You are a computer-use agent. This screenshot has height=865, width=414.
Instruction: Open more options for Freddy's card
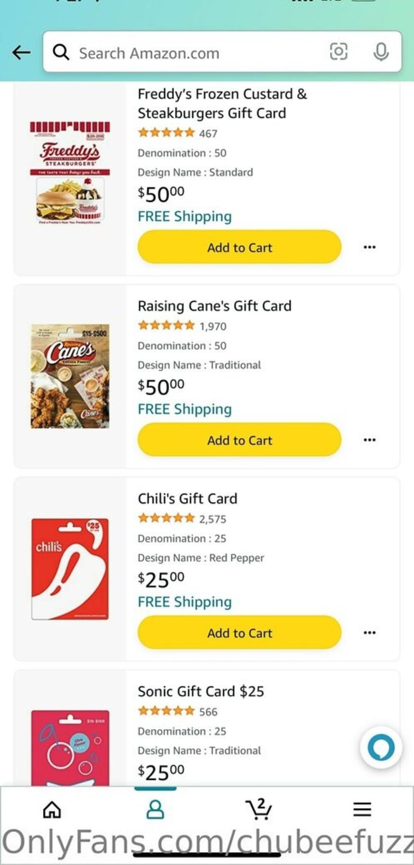(x=370, y=247)
